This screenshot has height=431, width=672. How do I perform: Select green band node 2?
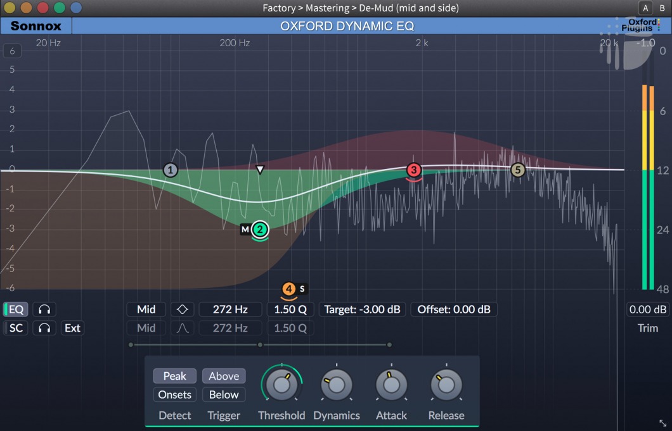[x=260, y=229]
